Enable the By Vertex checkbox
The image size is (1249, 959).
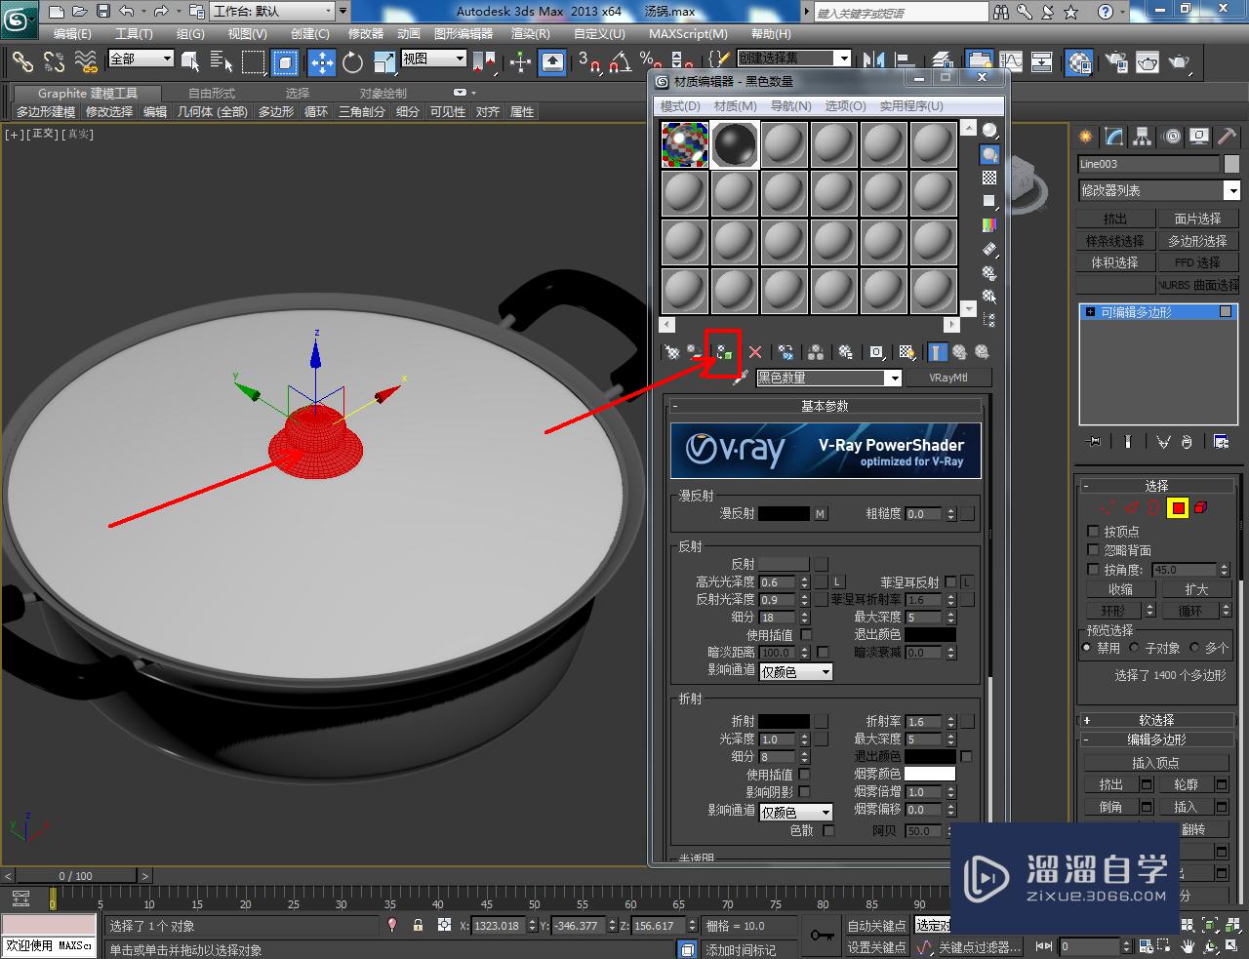[1093, 532]
